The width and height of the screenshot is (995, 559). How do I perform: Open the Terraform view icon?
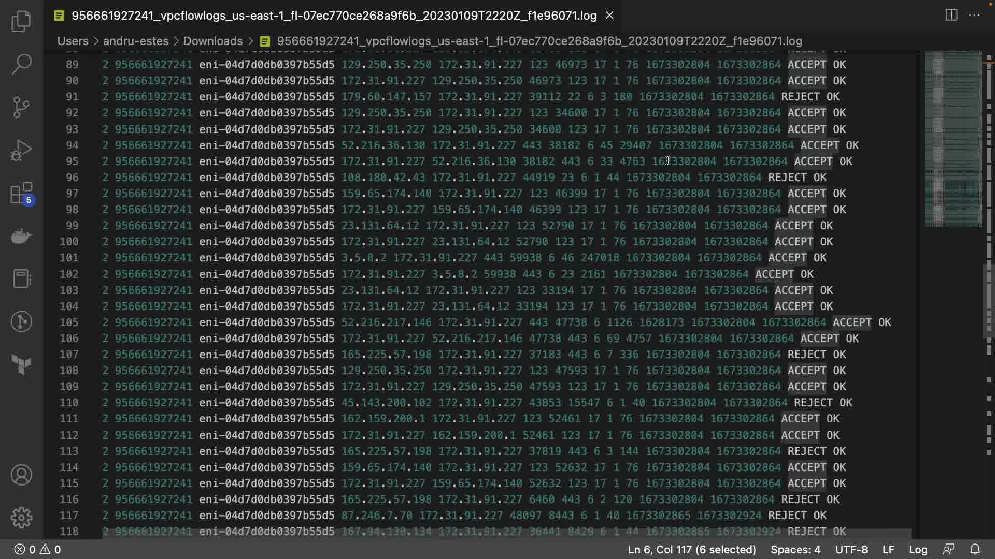[21, 364]
